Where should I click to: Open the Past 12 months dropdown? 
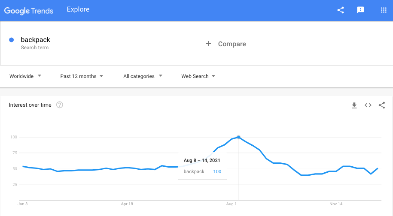82,76
